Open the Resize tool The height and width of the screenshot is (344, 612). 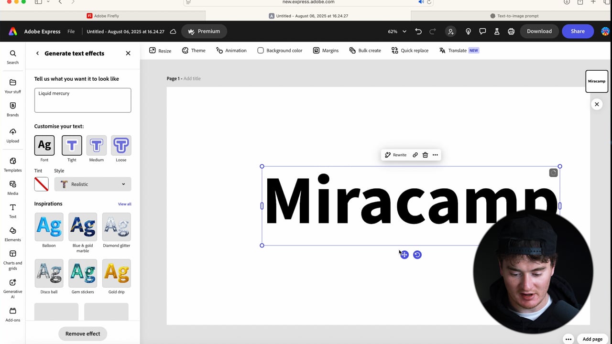[160, 51]
